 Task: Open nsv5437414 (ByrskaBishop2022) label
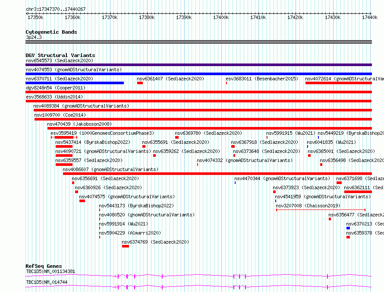click(x=93, y=142)
